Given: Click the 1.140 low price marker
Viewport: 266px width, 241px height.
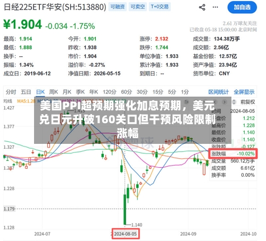Looking at the screenshot, I should 137,225.
